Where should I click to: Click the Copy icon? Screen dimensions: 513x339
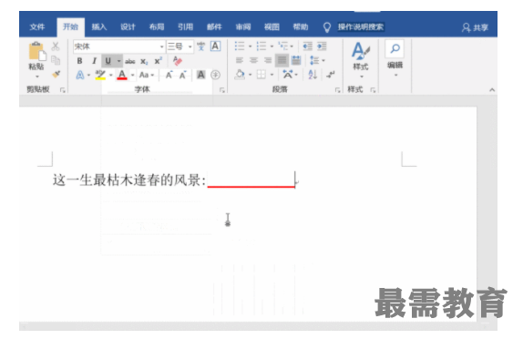coord(56,60)
